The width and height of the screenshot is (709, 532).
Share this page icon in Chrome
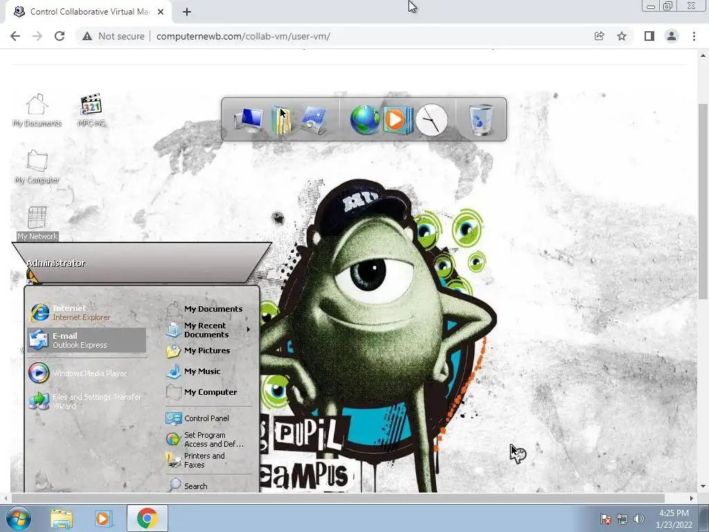coord(599,36)
